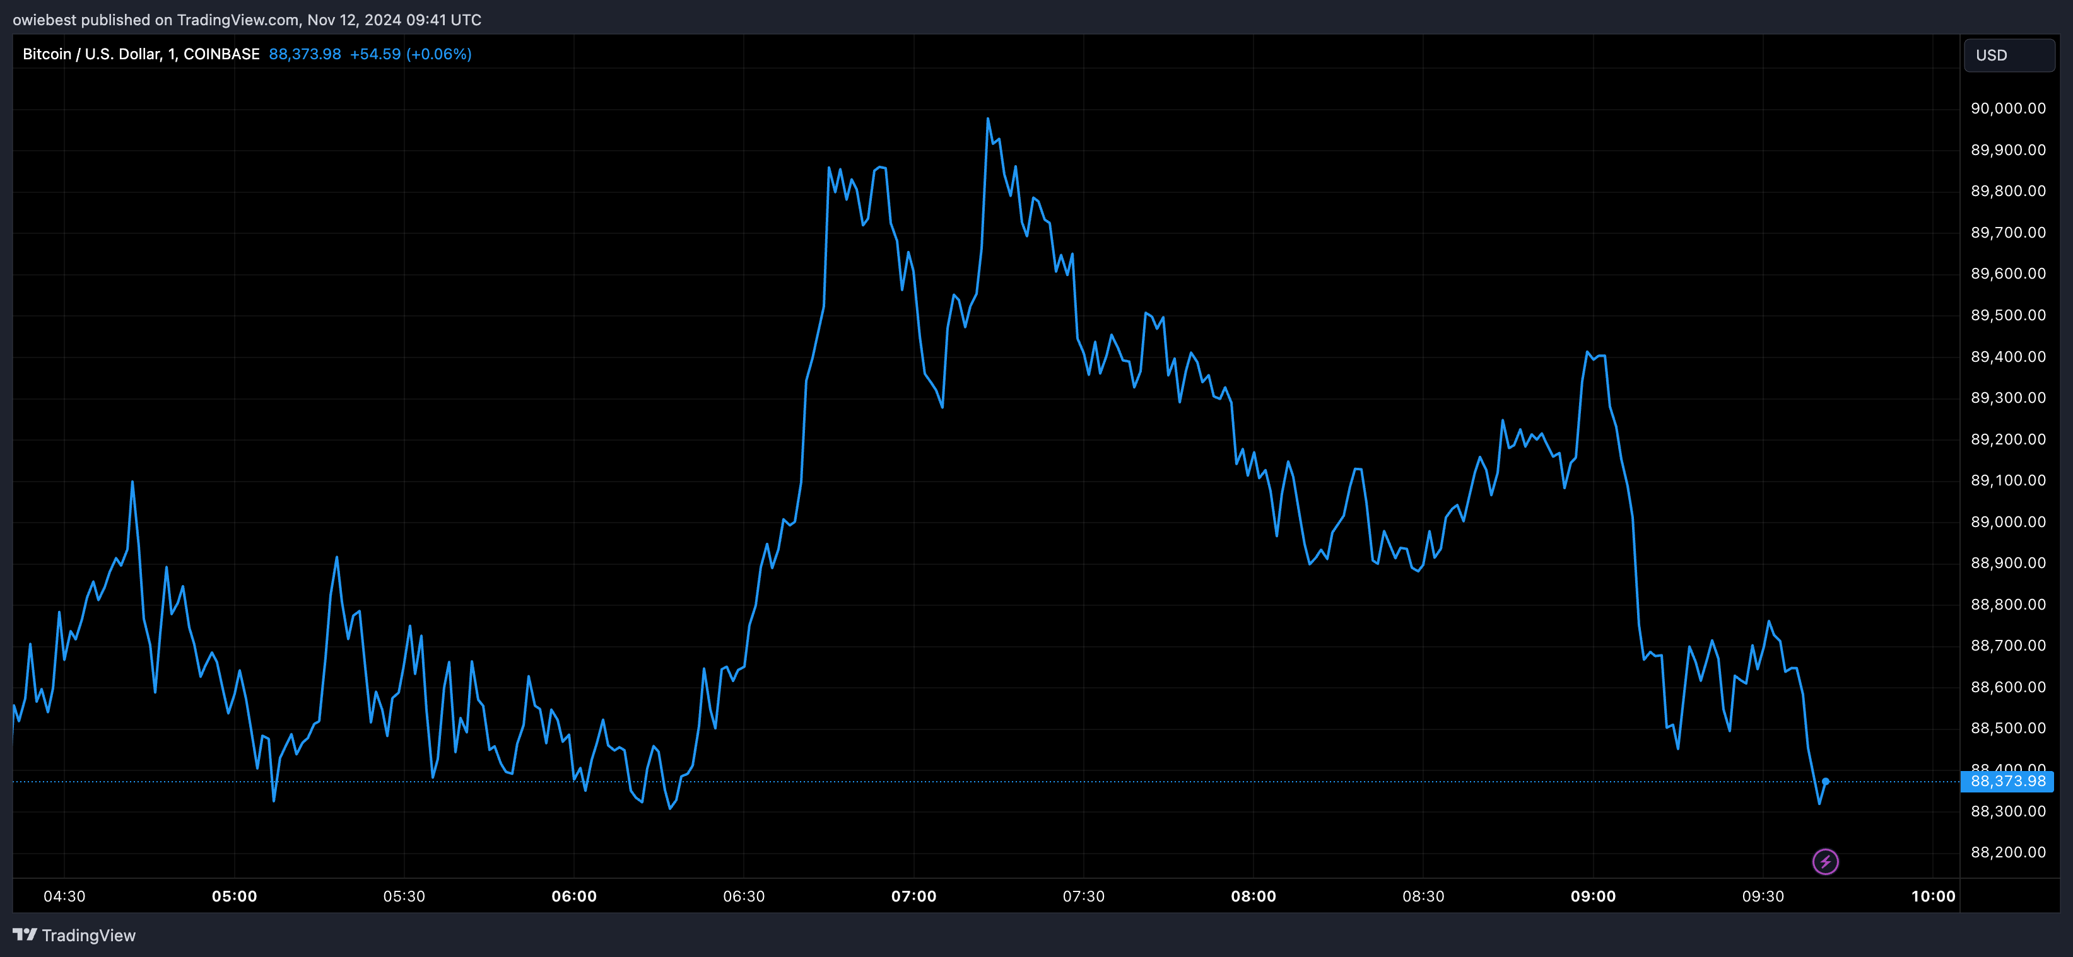The width and height of the screenshot is (2073, 957).
Task: Click the 89,300.00 price axis label
Action: pyautogui.click(x=2008, y=397)
